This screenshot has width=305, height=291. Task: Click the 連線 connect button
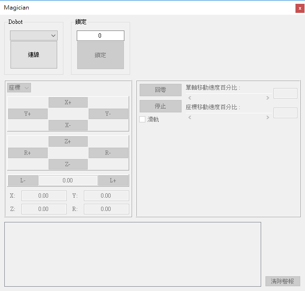coord(34,55)
